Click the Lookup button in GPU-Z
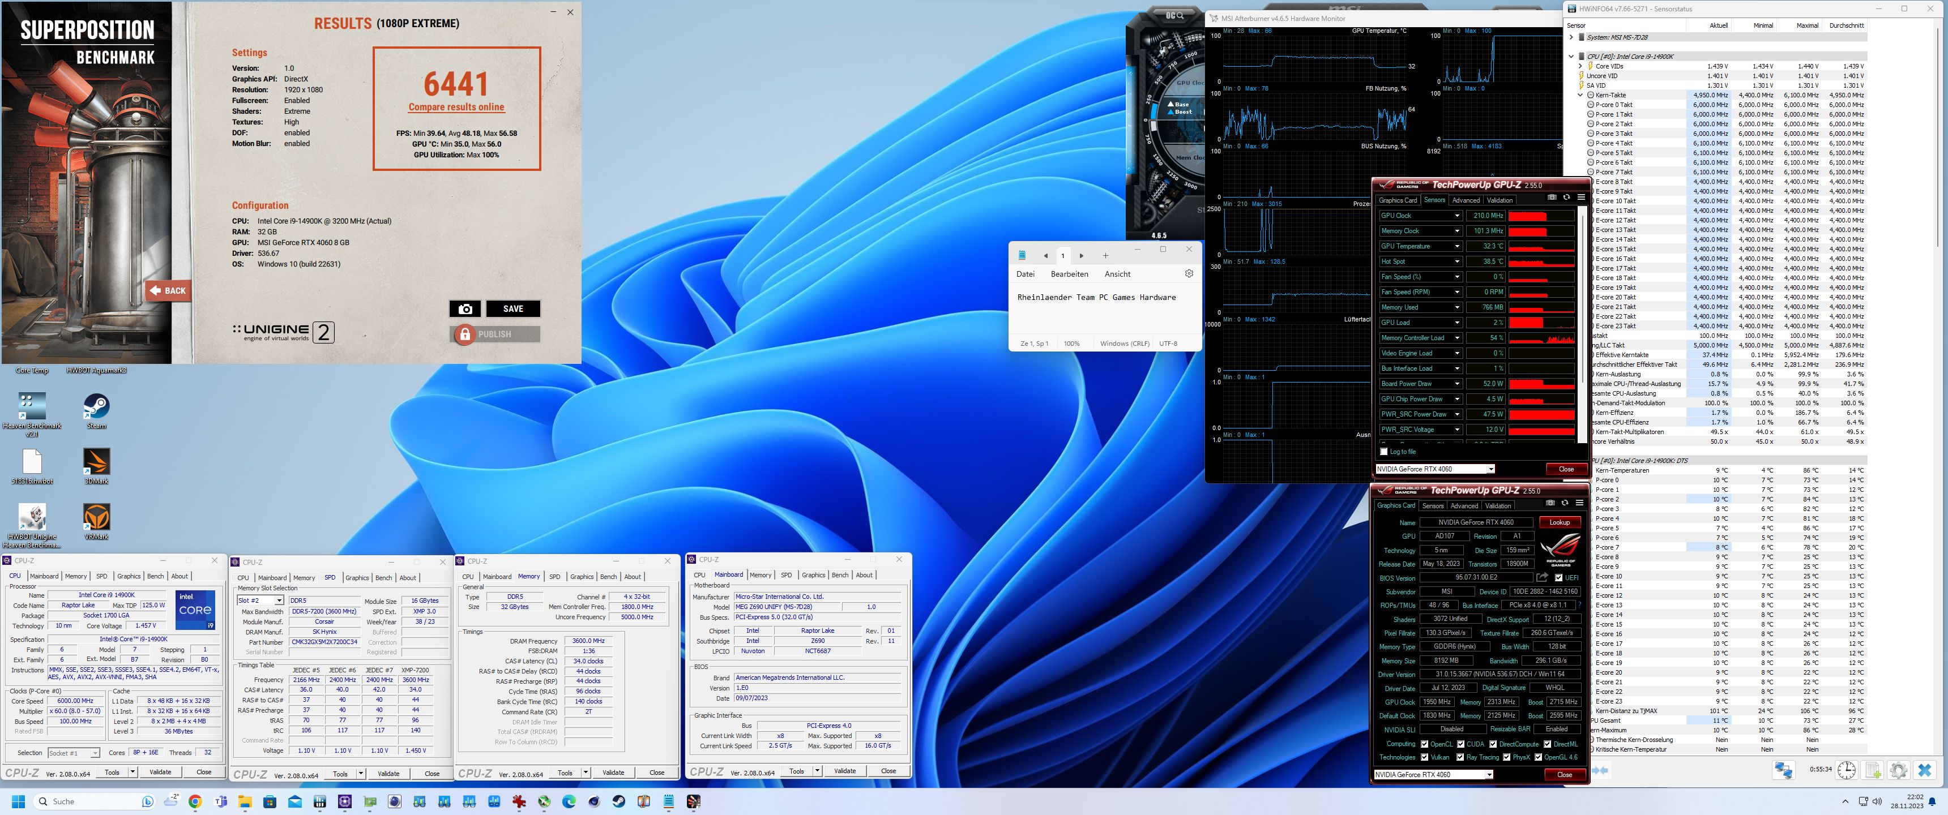 tap(1560, 522)
